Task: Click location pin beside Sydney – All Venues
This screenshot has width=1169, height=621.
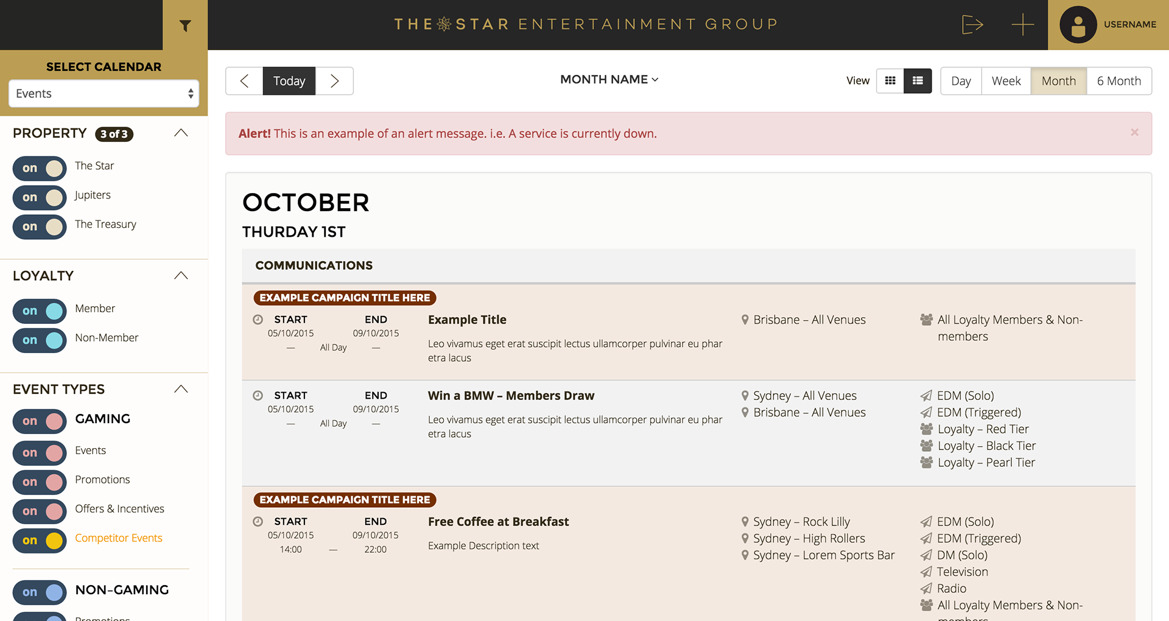Action: coord(745,396)
